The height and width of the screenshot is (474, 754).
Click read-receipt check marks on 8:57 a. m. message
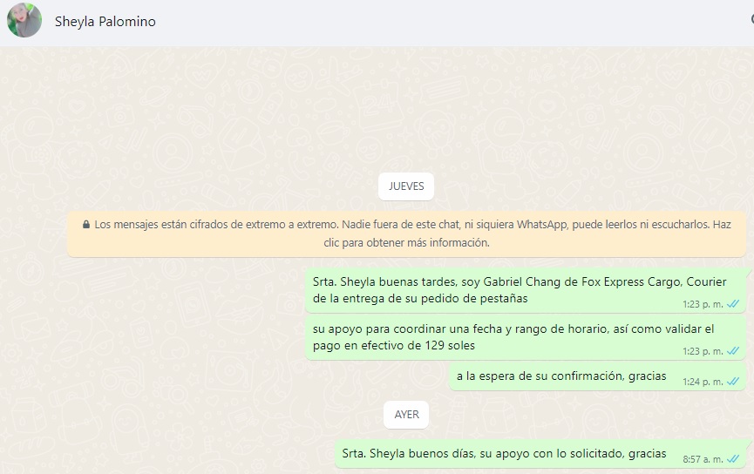point(733,459)
